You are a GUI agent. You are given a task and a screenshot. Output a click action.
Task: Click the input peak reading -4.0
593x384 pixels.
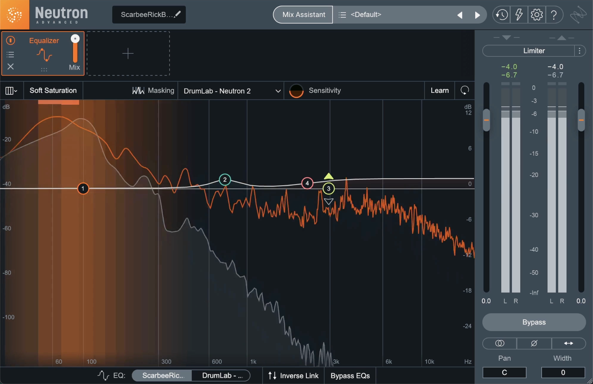click(x=509, y=67)
